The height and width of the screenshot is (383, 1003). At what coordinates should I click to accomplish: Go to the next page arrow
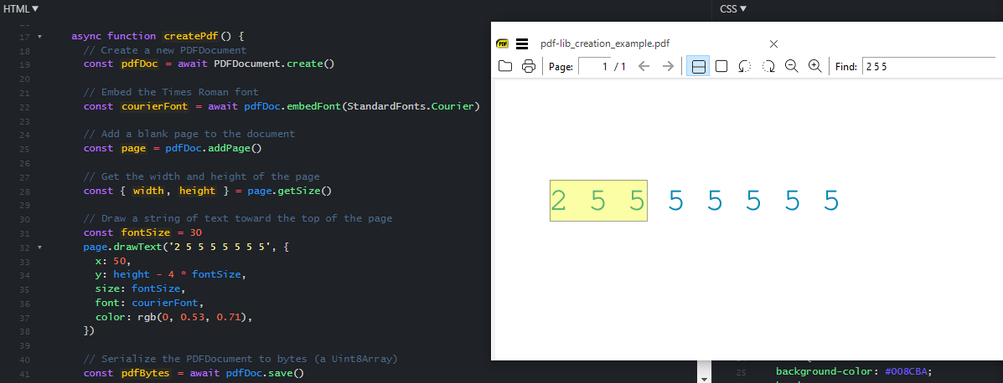[x=668, y=66]
